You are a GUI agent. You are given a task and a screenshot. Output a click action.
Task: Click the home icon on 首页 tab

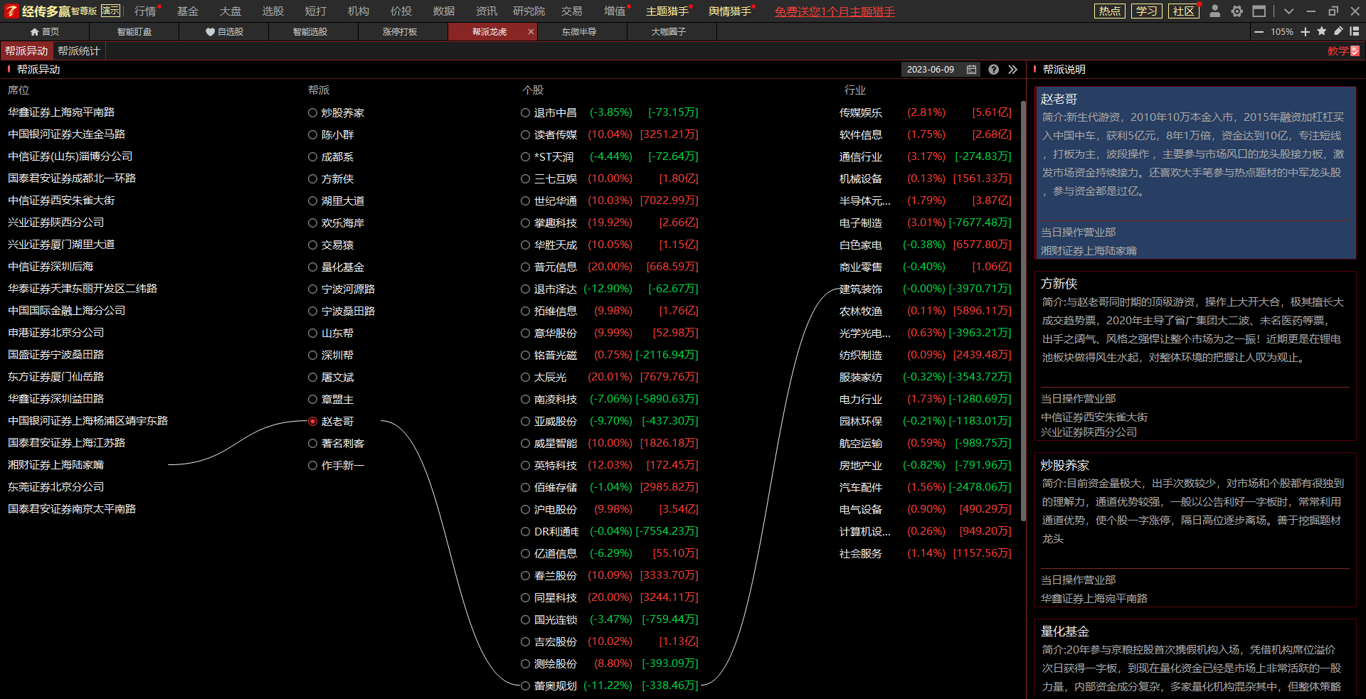34,32
